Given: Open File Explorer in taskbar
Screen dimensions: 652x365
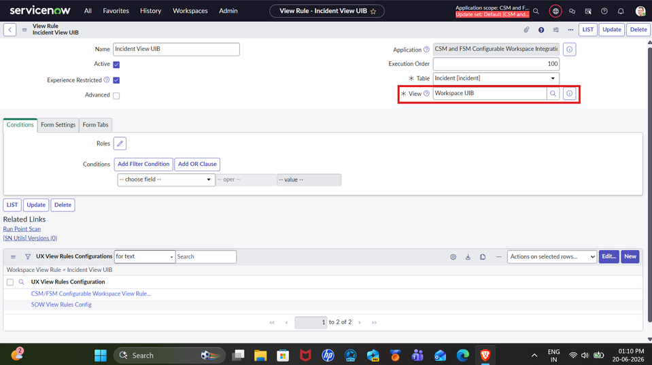Looking at the screenshot, I should point(260,355).
